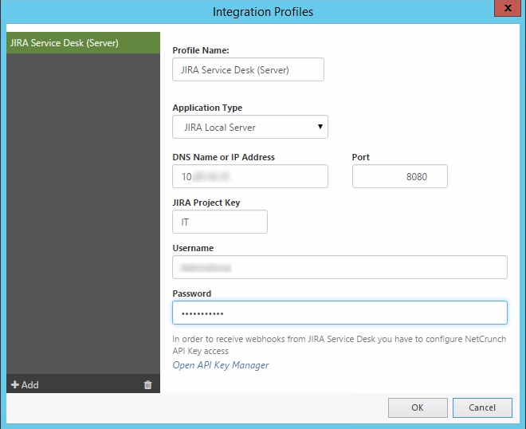Delete the selected profile with trash icon

147,385
